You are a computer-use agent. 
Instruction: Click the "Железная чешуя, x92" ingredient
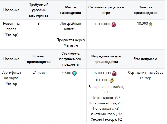106,103
